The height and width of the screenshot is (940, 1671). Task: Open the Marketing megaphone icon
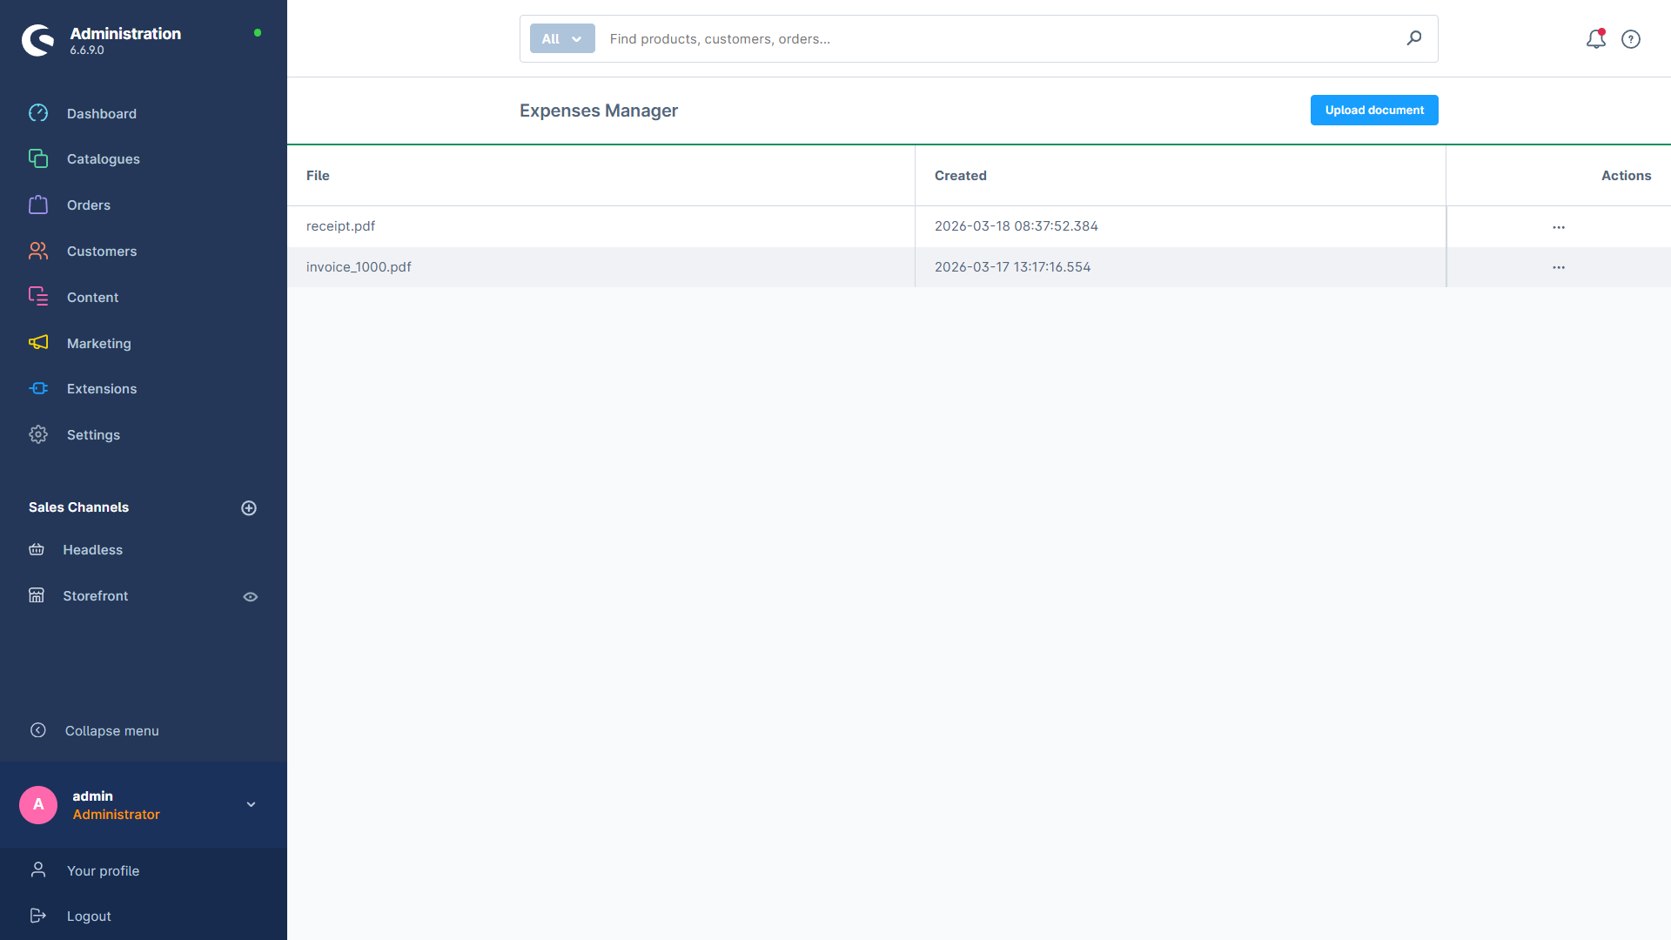pos(38,343)
